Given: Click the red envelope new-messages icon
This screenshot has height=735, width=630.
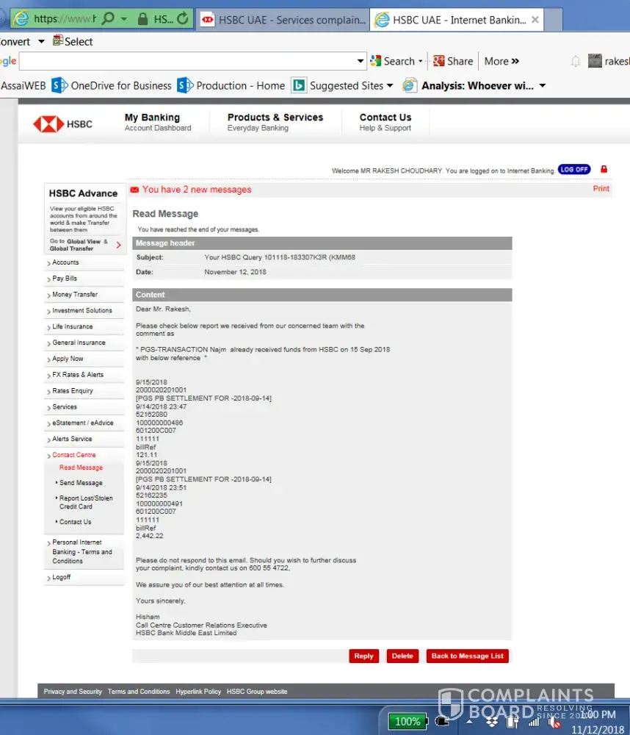Looking at the screenshot, I should click(134, 190).
